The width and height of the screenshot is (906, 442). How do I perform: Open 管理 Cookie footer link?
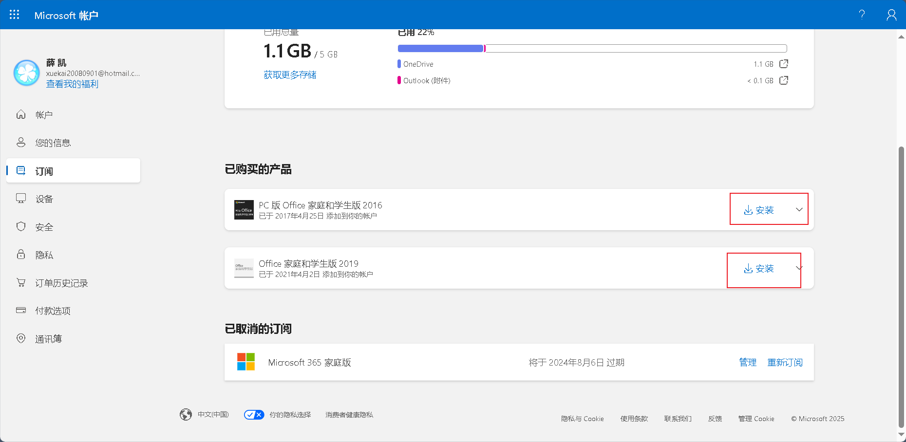756,419
